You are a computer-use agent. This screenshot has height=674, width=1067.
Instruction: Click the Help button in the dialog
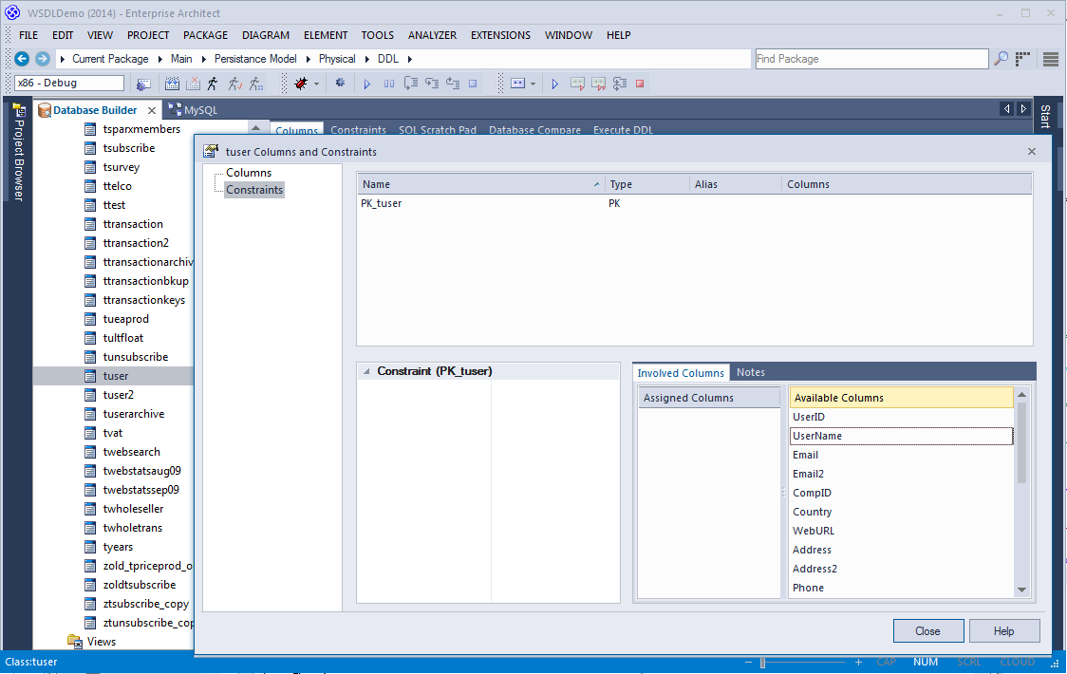coord(1003,631)
